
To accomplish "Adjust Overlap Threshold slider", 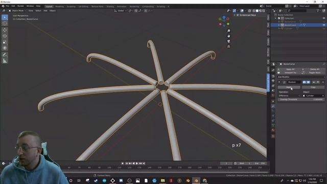I will click(301, 100).
